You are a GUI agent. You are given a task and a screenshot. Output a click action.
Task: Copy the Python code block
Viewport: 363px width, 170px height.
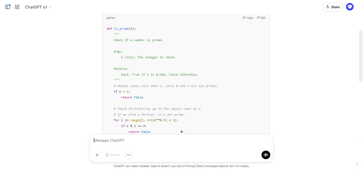[x=248, y=18]
